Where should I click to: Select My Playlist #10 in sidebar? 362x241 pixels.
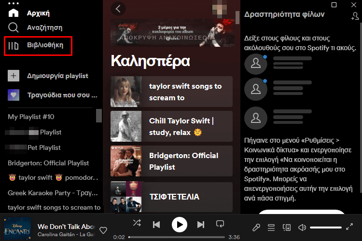coord(31,117)
